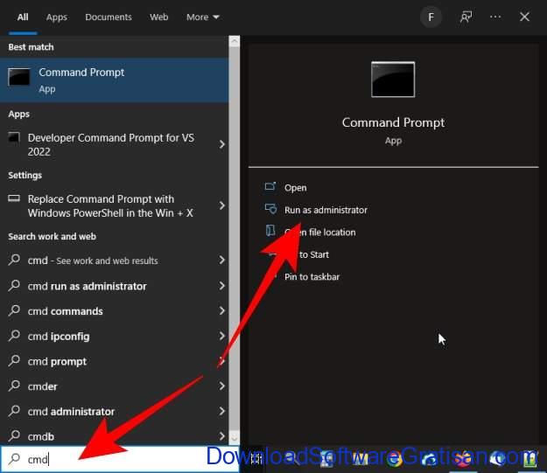Switch to the Apps search tab

click(57, 17)
